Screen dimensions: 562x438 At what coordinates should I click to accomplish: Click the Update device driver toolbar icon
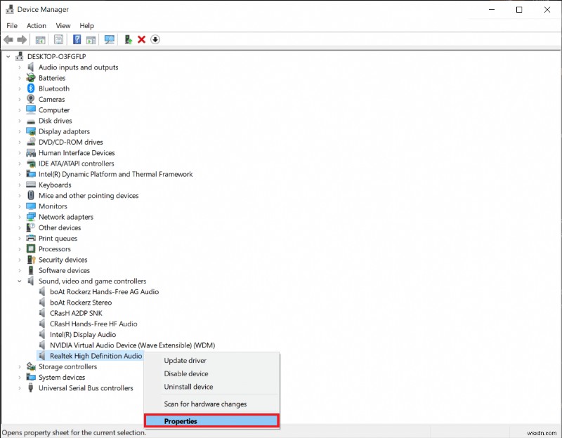pos(129,39)
